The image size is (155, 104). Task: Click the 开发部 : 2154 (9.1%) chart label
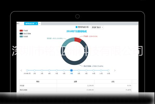click(91, 36)
